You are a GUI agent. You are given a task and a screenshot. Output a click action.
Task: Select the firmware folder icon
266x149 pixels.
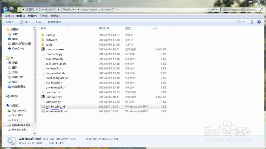[x=43, y=40]
